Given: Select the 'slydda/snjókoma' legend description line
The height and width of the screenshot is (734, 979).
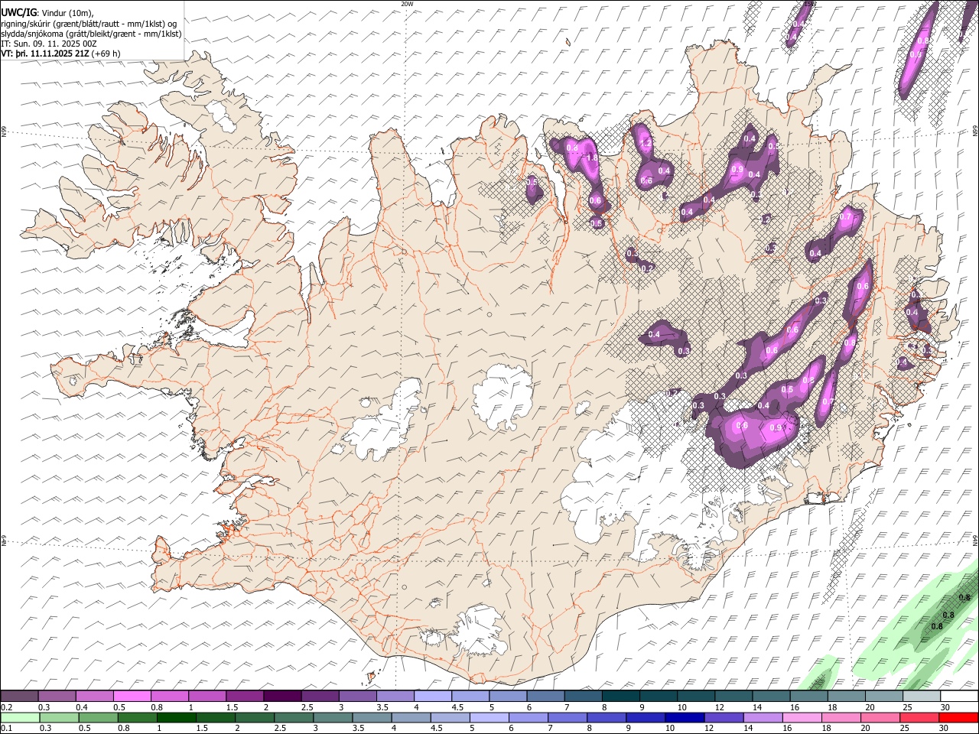Looking at the screenshot, I should (x=91, y=34).
